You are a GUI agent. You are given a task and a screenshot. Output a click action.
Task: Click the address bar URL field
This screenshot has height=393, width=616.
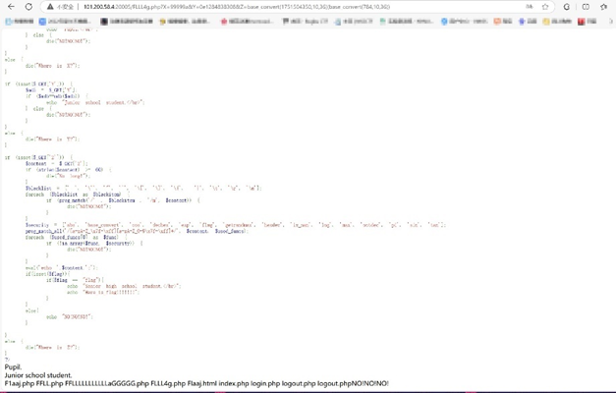[295, 7]
